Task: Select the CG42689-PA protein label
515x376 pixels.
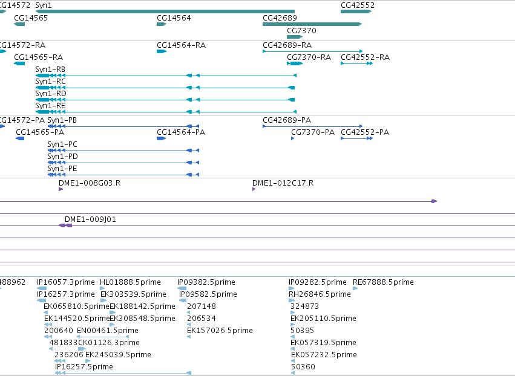Action: pyautogui.click(x=287, y=120)
